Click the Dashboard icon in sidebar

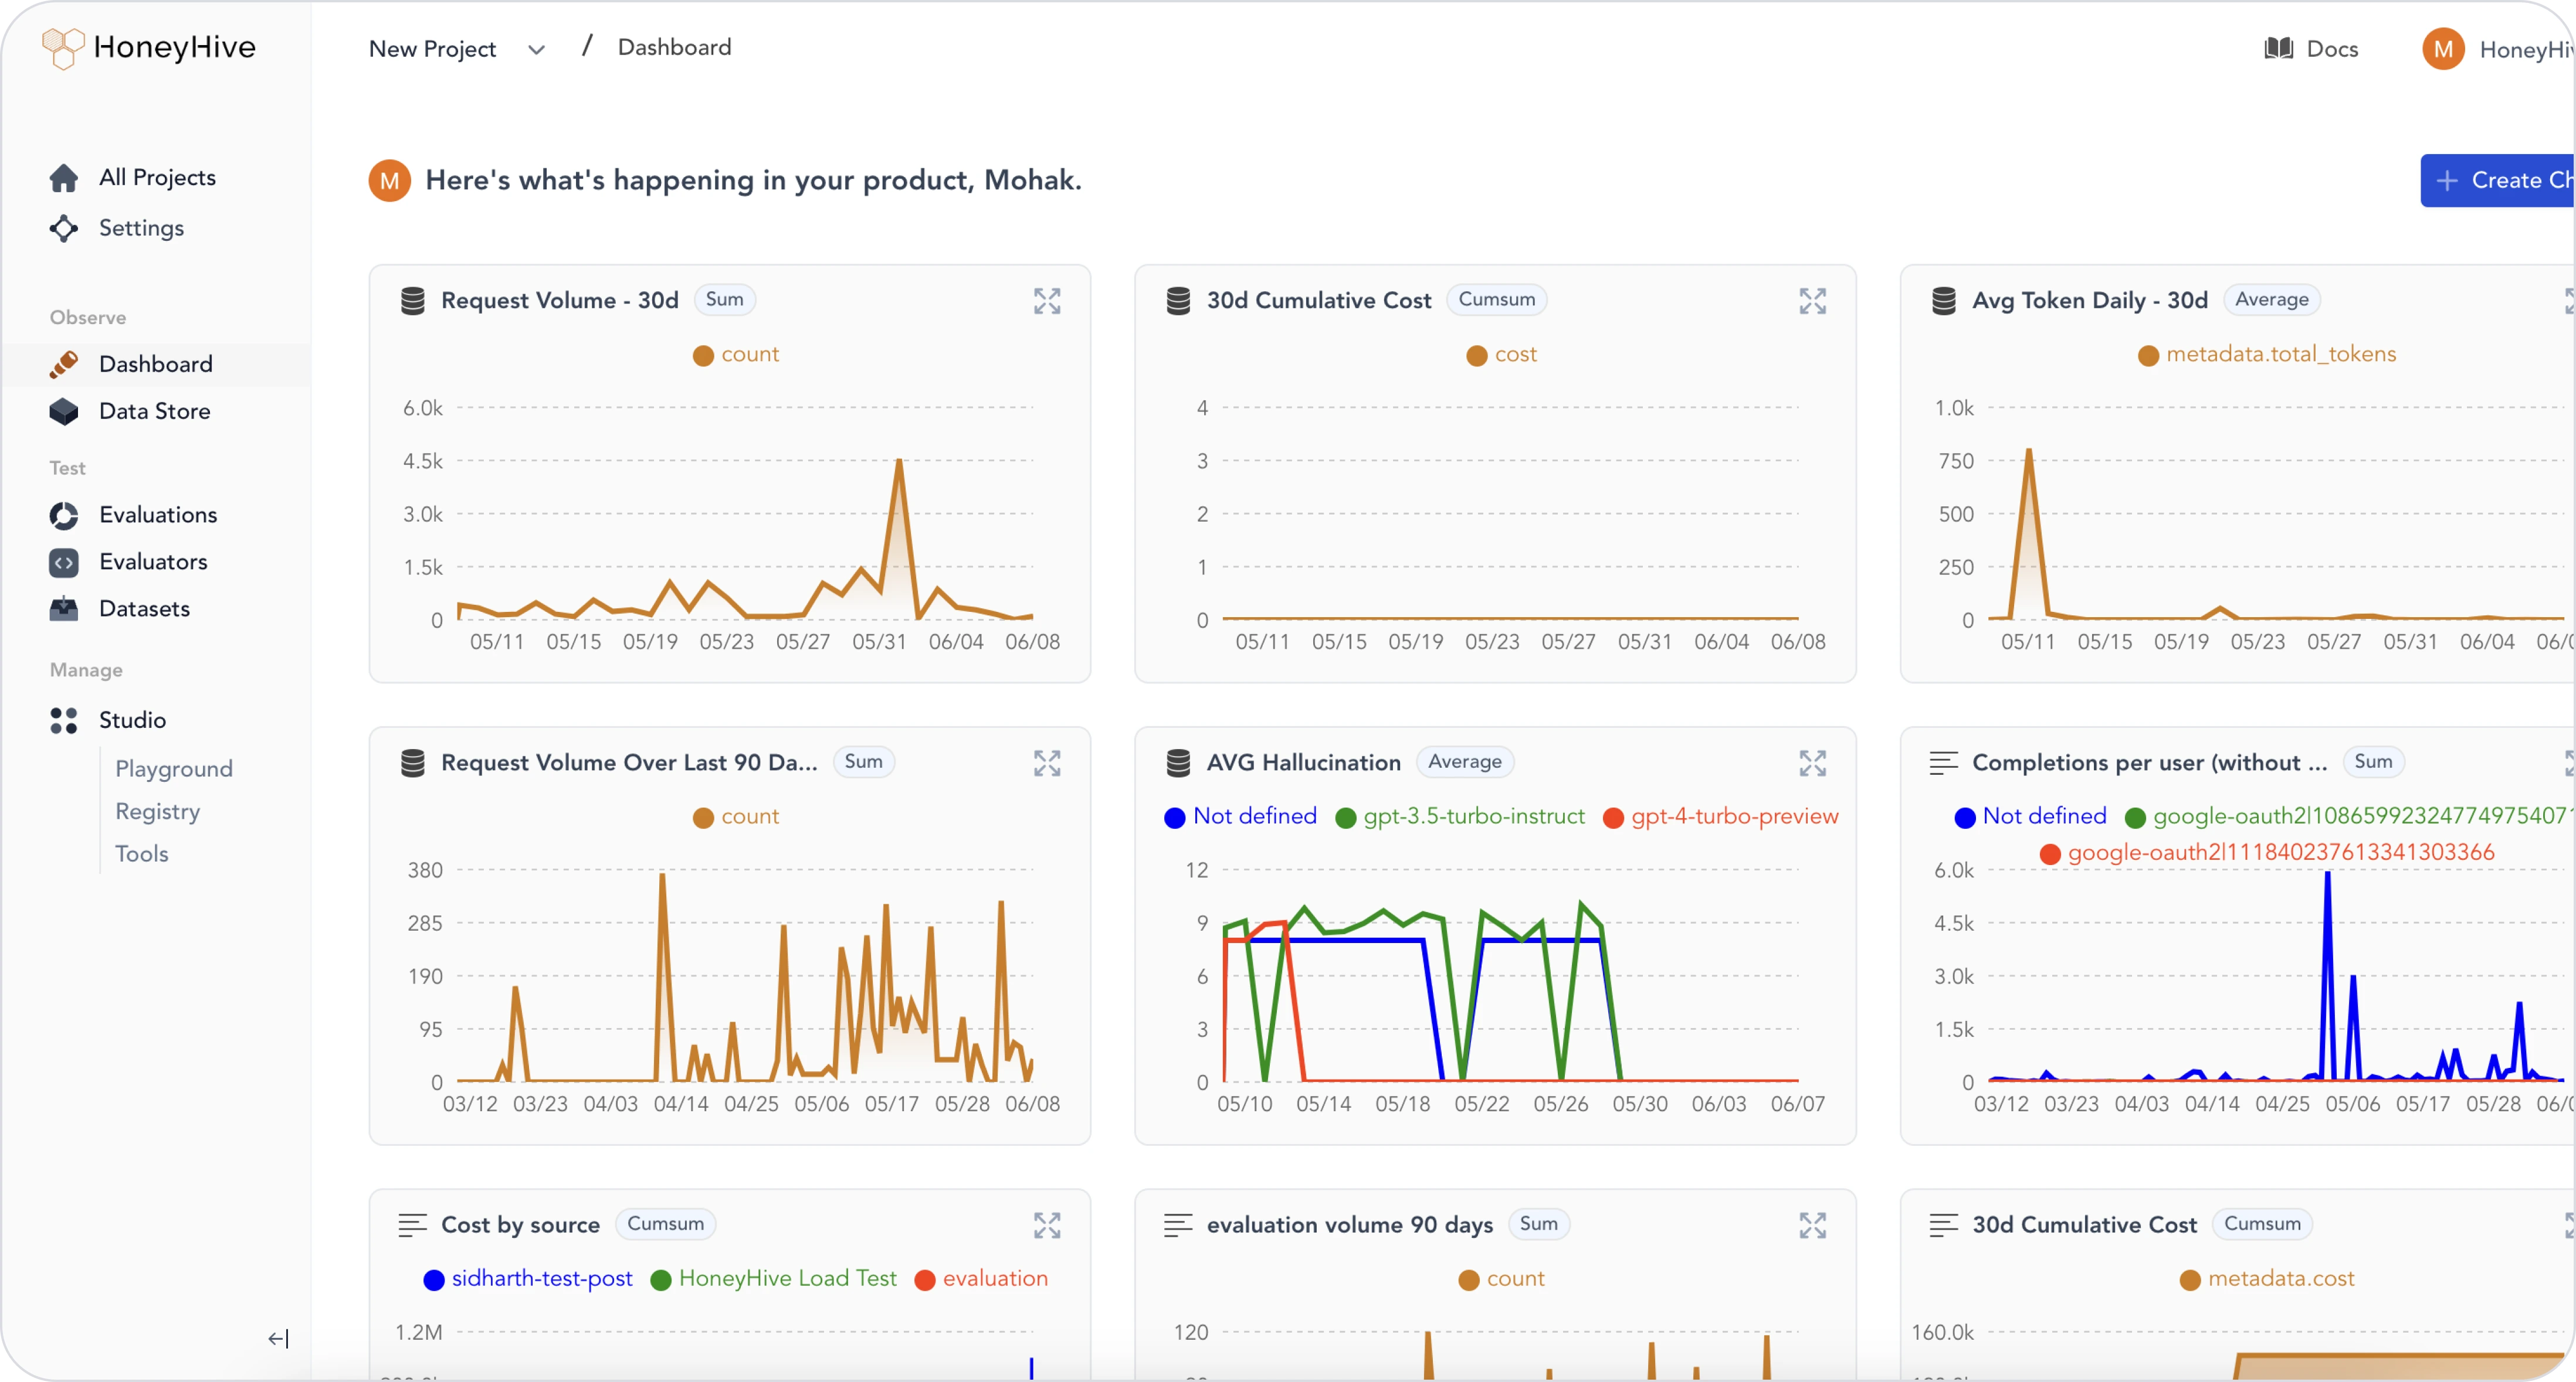63,363
